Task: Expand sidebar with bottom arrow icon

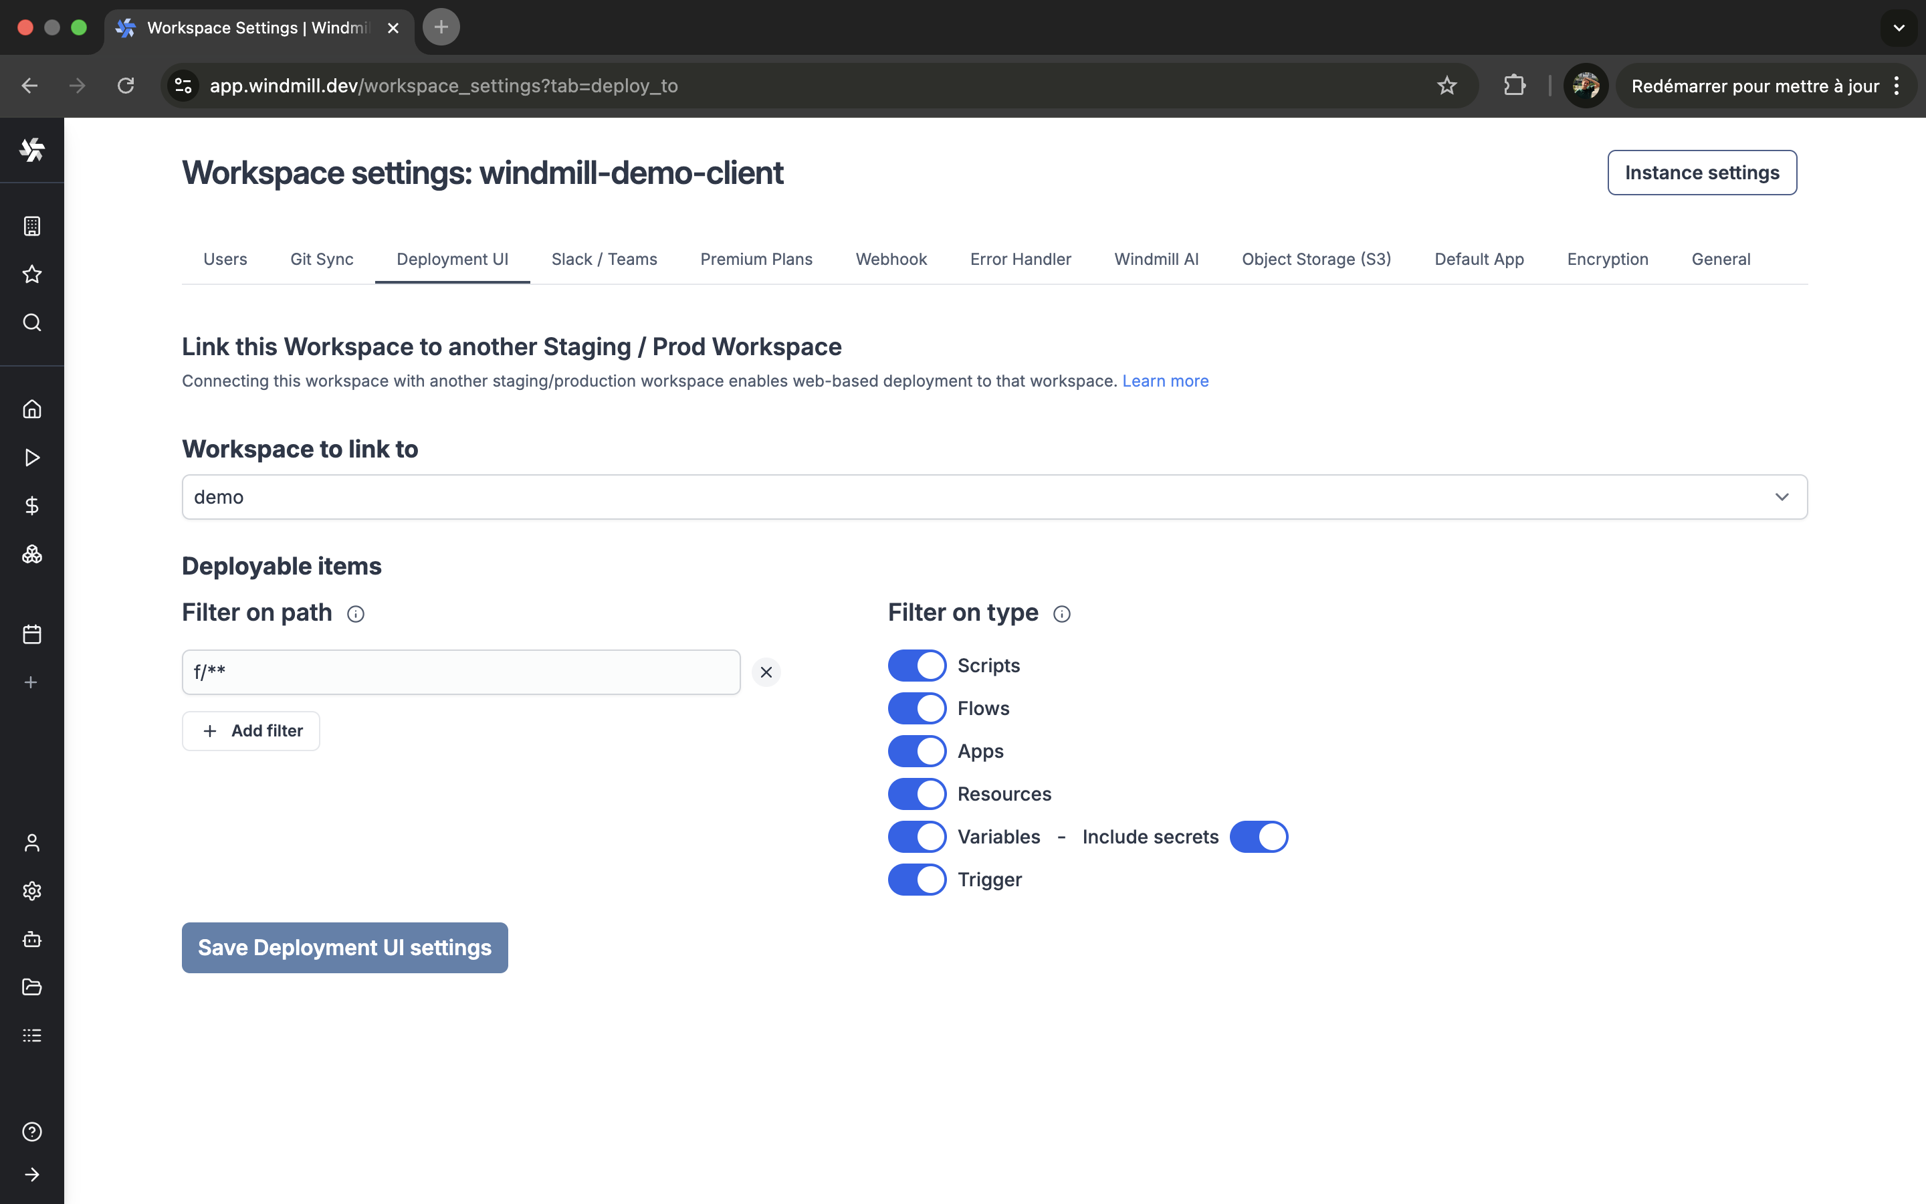Action: 32,1175
